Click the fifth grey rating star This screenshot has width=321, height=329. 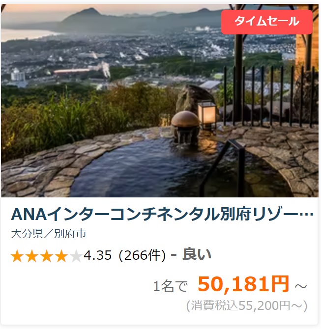click(76, 256)
